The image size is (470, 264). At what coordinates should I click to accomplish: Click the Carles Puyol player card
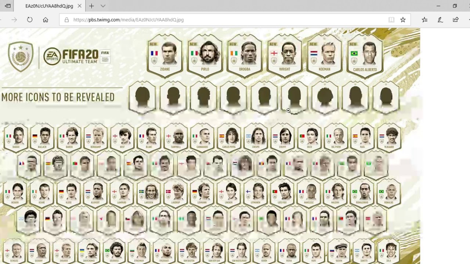pos(229,137)
